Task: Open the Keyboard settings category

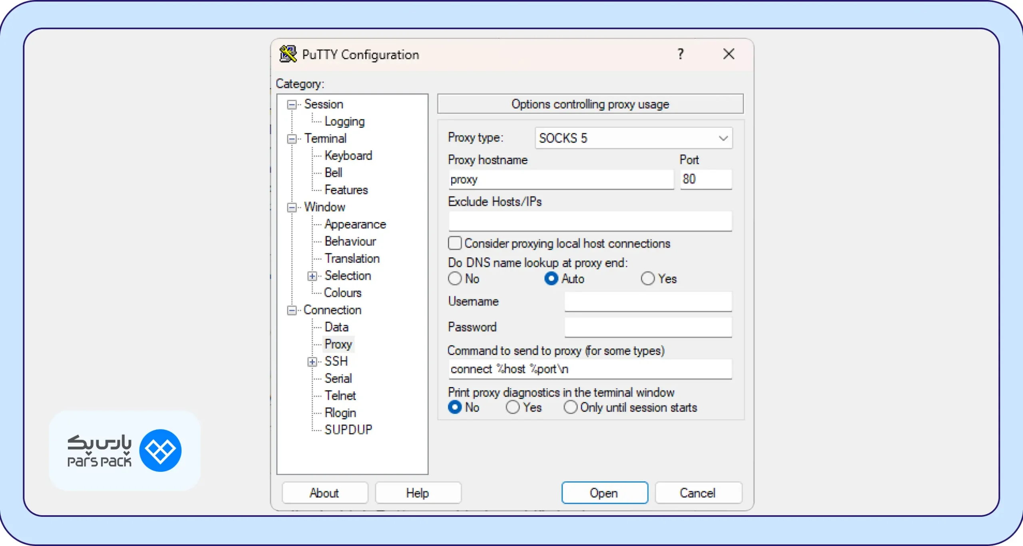Action: [348, 155]
